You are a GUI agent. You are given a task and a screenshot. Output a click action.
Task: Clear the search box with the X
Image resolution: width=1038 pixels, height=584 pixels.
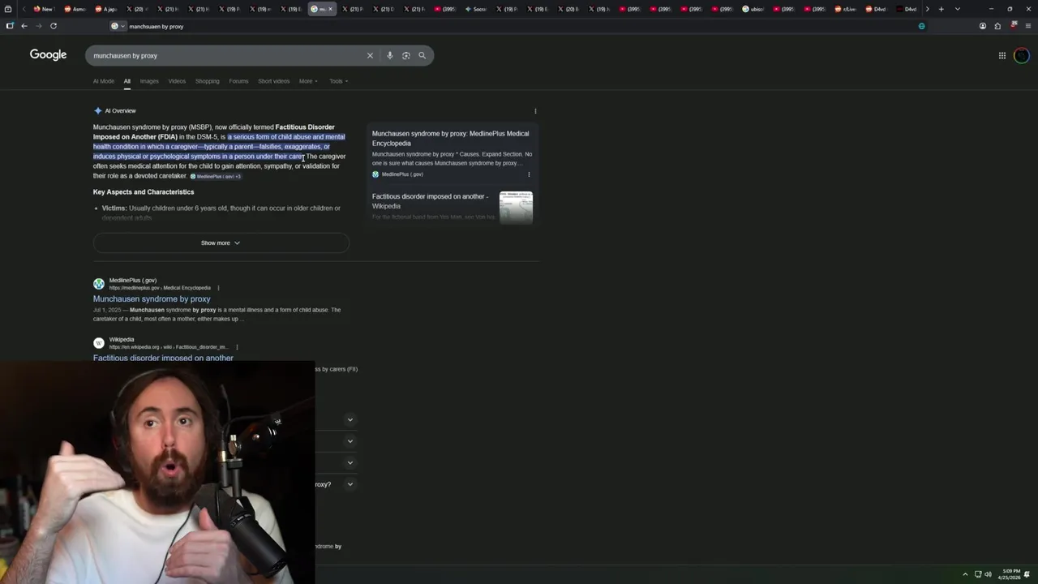coord(370,55)
